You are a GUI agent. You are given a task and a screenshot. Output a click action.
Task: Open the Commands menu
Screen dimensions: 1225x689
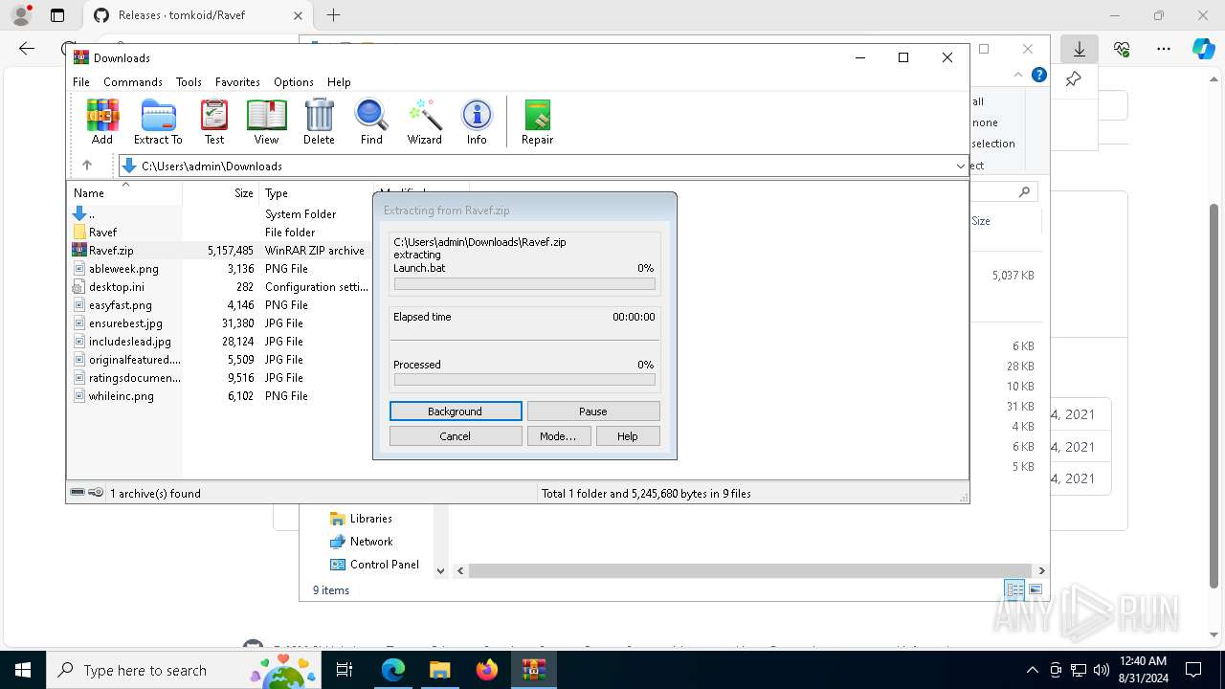pyautogui.click(x=133, y=82)
